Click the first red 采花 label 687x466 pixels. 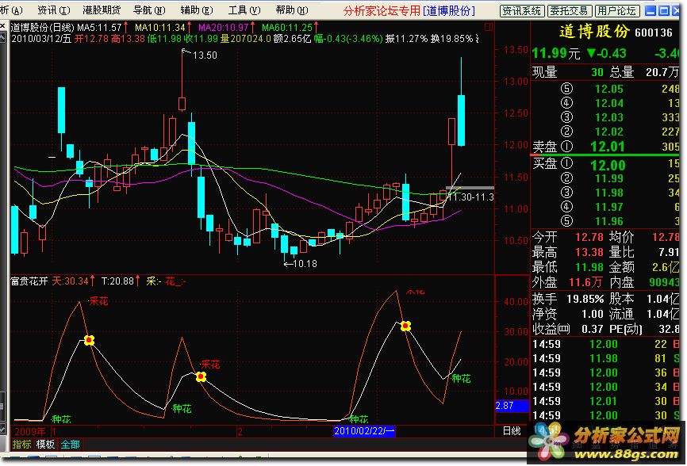(98, 301)
